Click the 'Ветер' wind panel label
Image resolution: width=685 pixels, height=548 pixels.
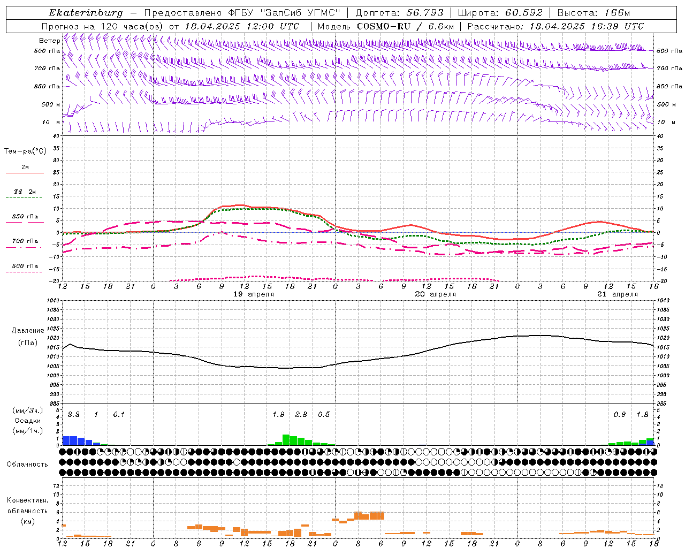pyautogui.click(x=49, y=41)
